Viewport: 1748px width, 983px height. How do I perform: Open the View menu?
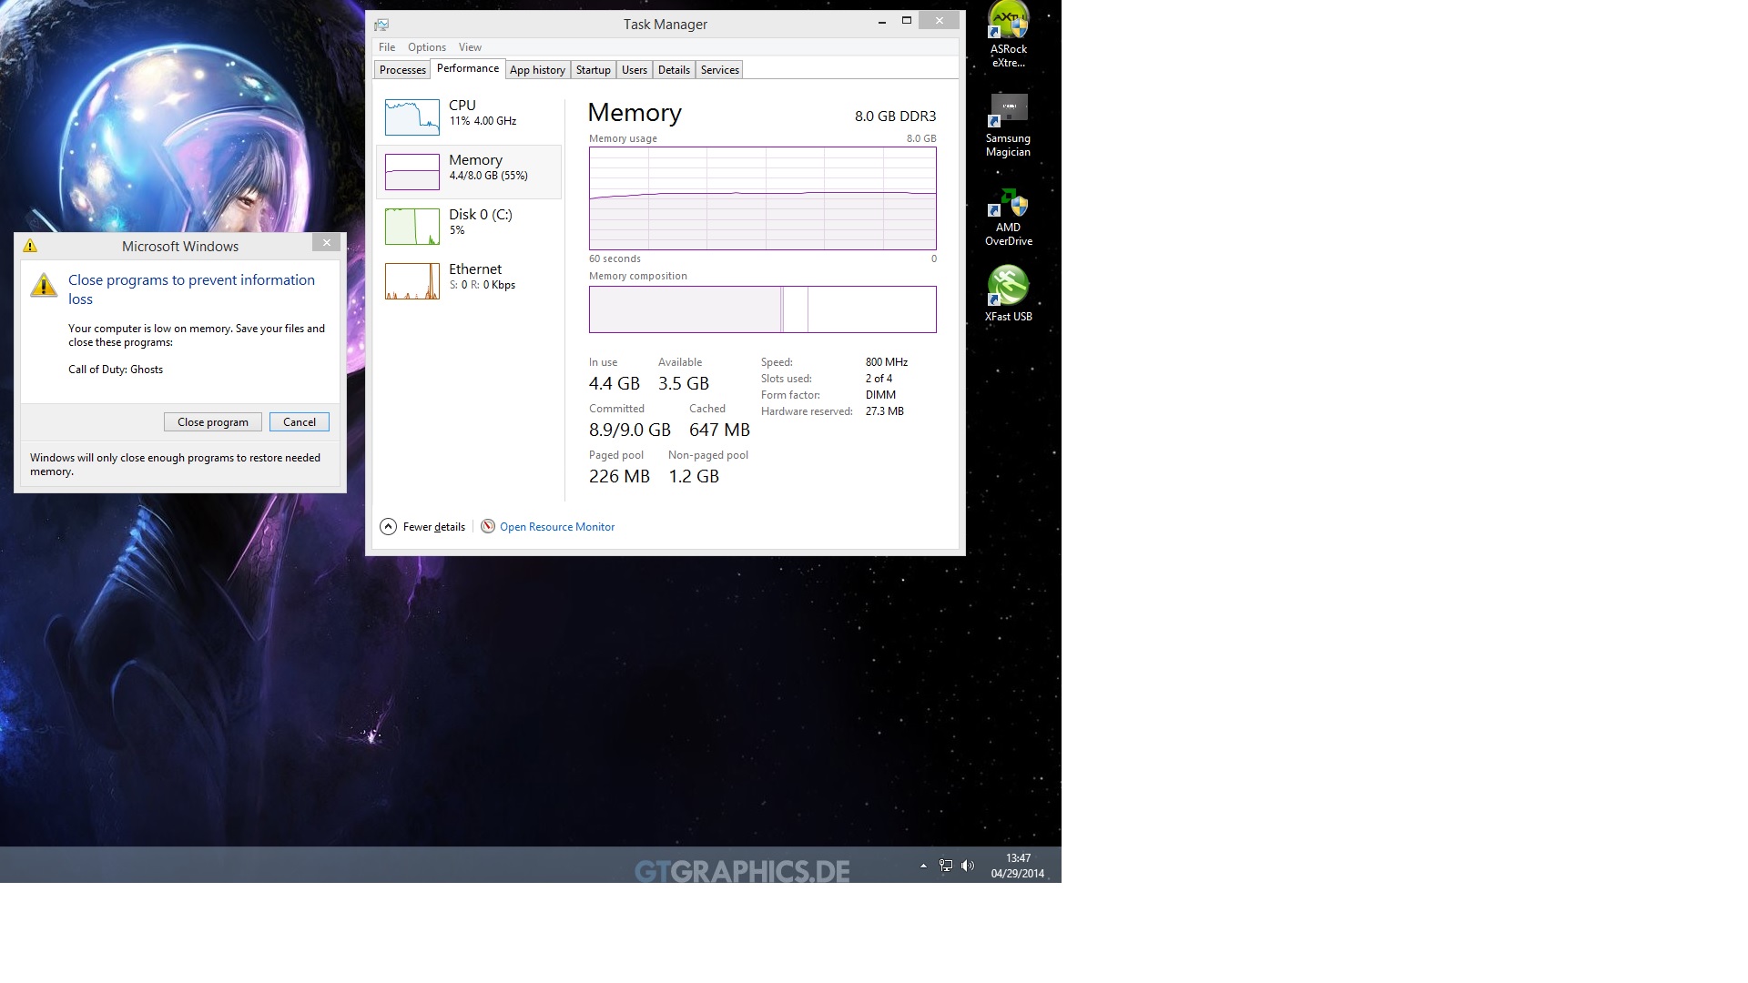pos(470,47)
